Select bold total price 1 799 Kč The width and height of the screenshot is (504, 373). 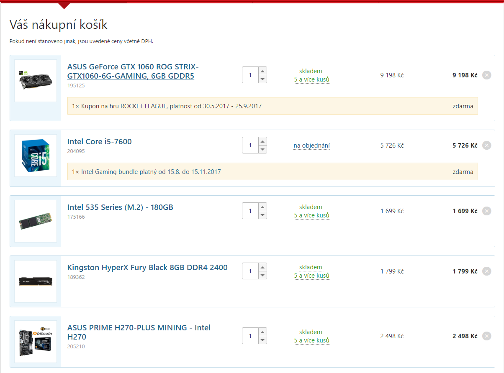coord(465,271)
